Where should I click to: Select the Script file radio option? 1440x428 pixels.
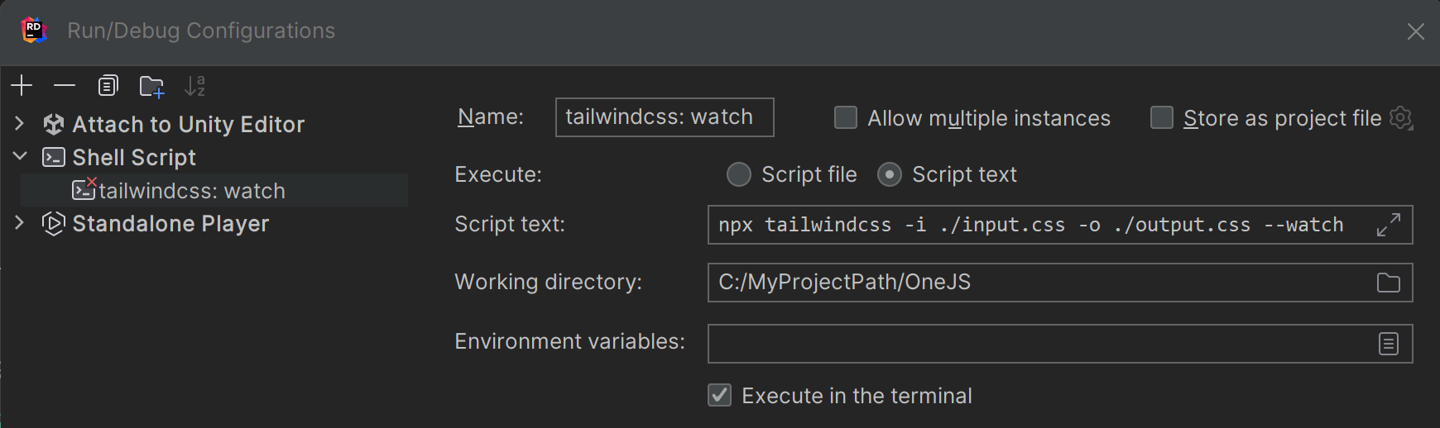(738, 174)
